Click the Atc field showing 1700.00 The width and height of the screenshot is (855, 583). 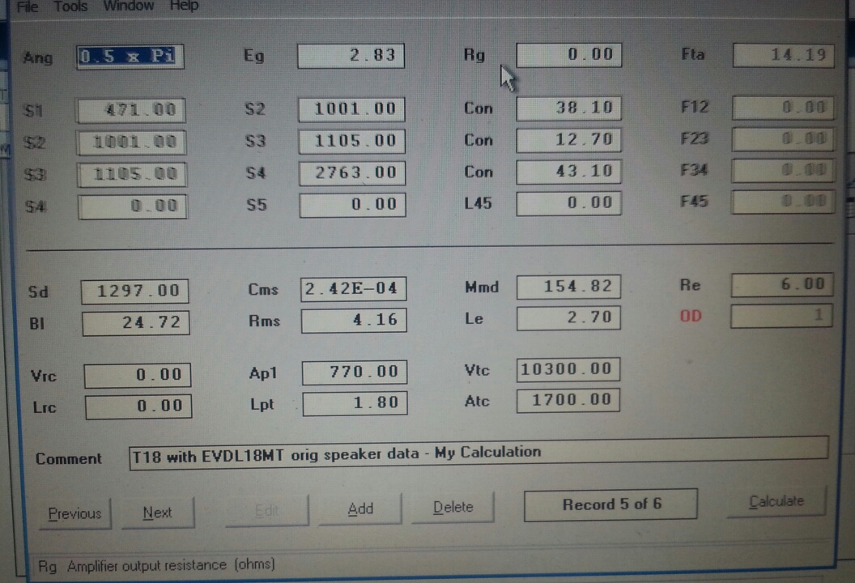[568, 400]
